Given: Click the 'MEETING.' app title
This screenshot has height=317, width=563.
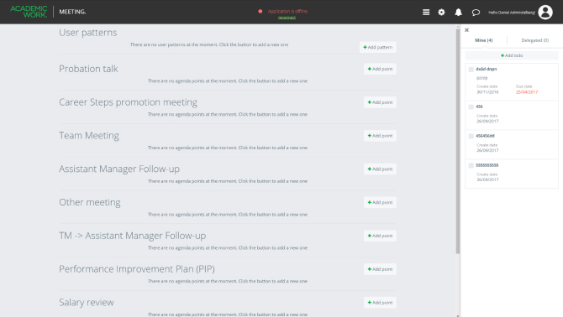Looking at the screenshot, I should (72, 12).
